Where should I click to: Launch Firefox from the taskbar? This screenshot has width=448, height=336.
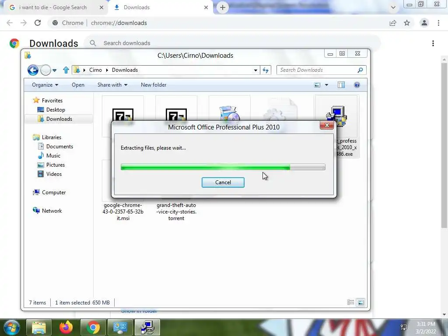click(66, 327)
